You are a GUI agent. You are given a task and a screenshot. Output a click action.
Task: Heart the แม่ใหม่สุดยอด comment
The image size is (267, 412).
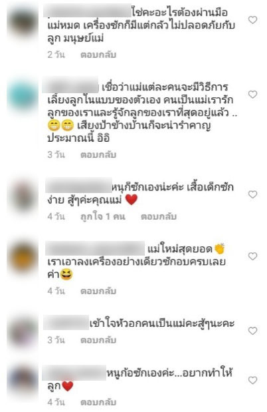(x=252, y=256)
